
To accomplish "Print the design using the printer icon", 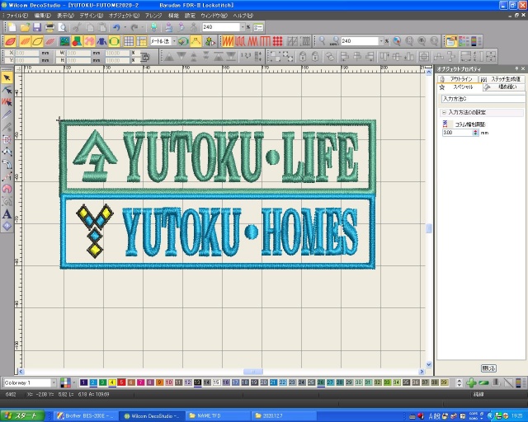I will 49,27.
